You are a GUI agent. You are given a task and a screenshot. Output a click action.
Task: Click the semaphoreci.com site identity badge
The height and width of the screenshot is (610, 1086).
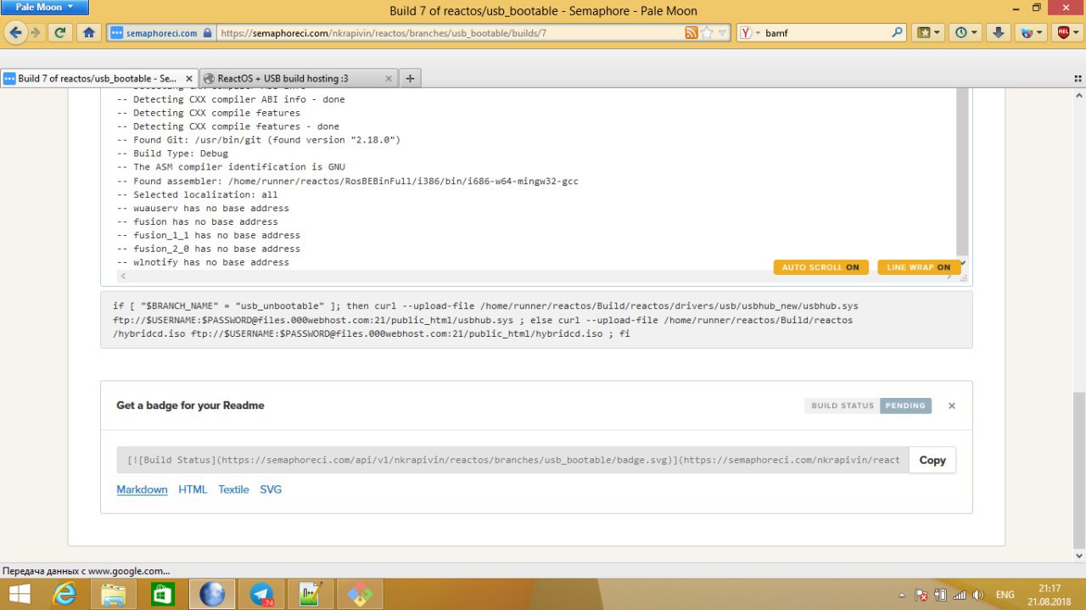(160, 33)
